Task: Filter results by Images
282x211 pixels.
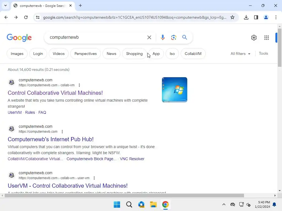Action: 17,54
